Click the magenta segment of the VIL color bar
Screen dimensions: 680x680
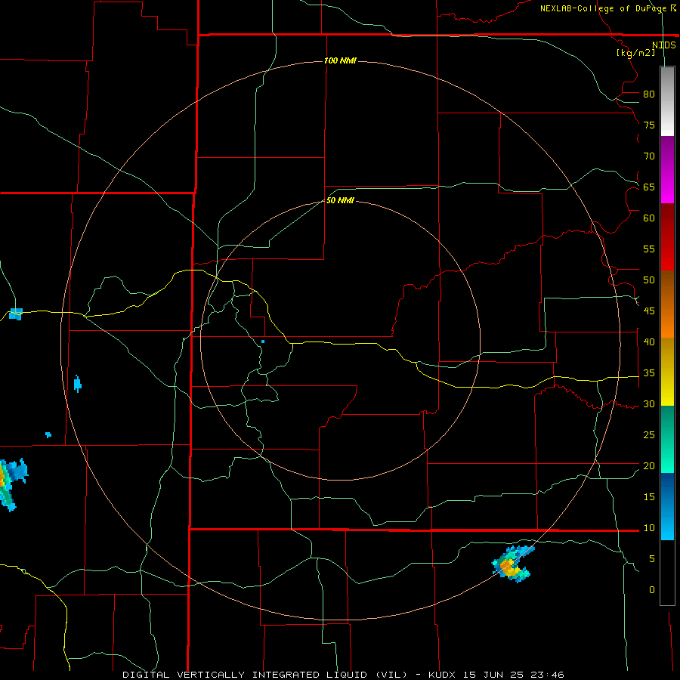click(667, 169)
